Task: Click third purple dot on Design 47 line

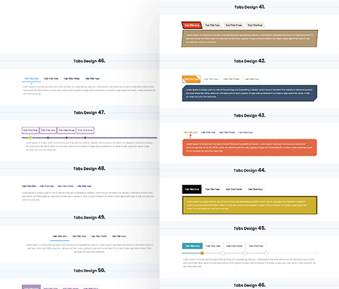Action: pos(67,138)
